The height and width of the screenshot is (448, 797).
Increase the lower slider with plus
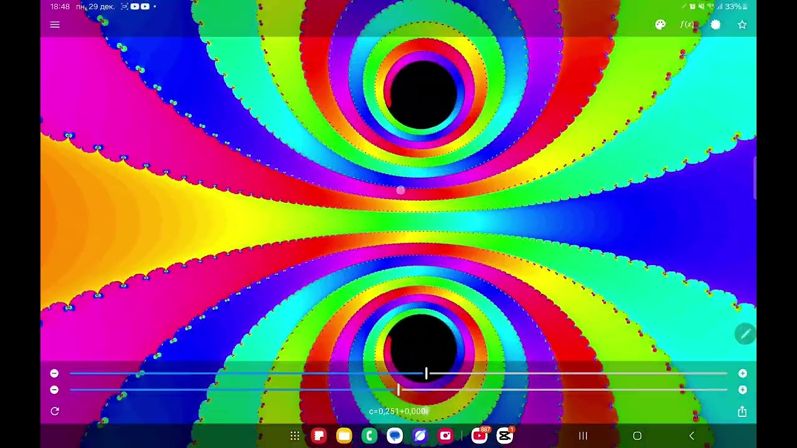click(x=742, y=390)
